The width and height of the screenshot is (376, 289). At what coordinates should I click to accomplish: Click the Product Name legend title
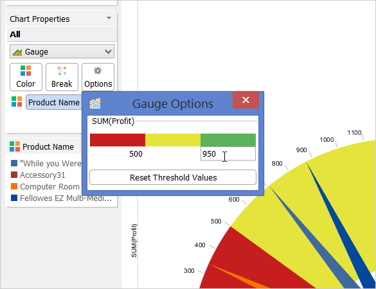coord(48,146)
